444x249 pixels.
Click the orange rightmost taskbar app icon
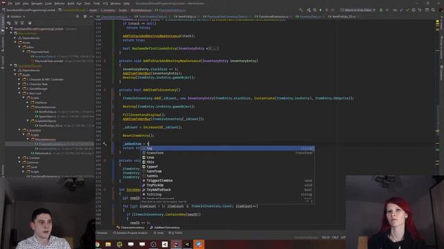(x=199, y=244)
